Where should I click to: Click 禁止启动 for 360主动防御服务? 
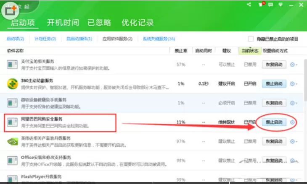[x=274, y=84]
